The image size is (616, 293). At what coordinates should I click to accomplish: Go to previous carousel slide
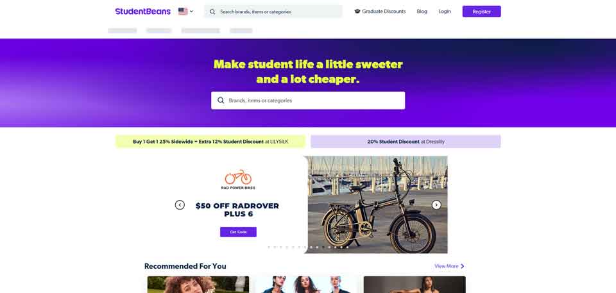pos(180,205)
